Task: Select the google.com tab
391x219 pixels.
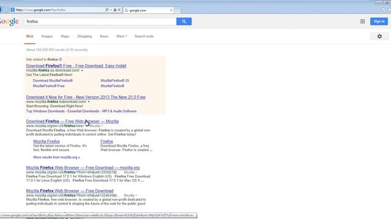Action: coord(148,10)
